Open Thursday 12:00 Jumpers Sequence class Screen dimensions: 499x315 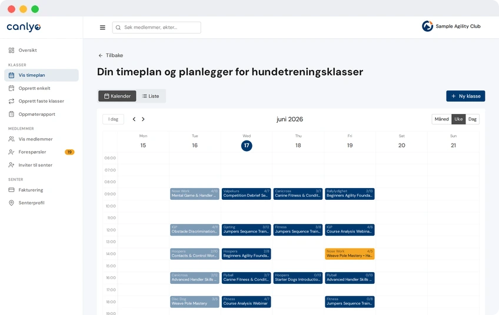(298, 230)
